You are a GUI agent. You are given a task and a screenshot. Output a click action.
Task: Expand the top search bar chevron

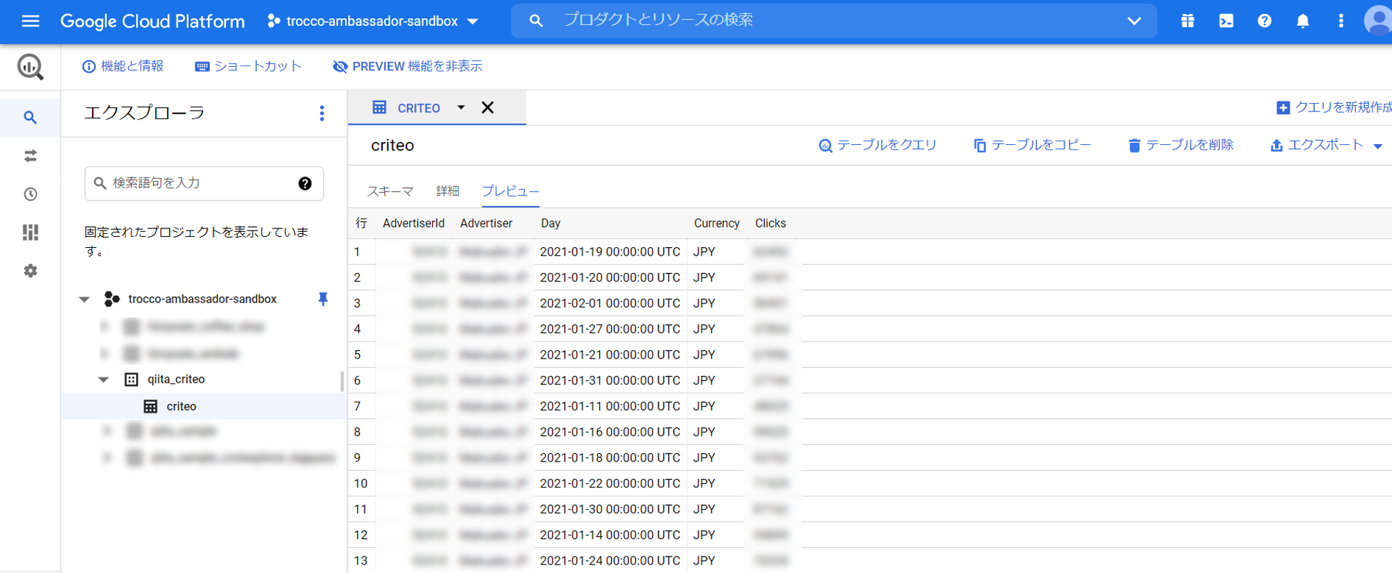(1134, 21)
